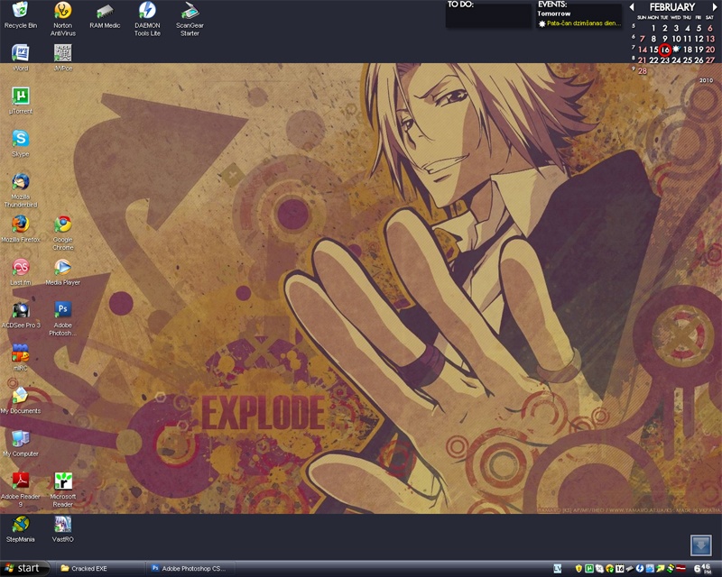Go to the previous month in the calendar
This screenshot has height=577, width=722.
click(x=632, y=7)
